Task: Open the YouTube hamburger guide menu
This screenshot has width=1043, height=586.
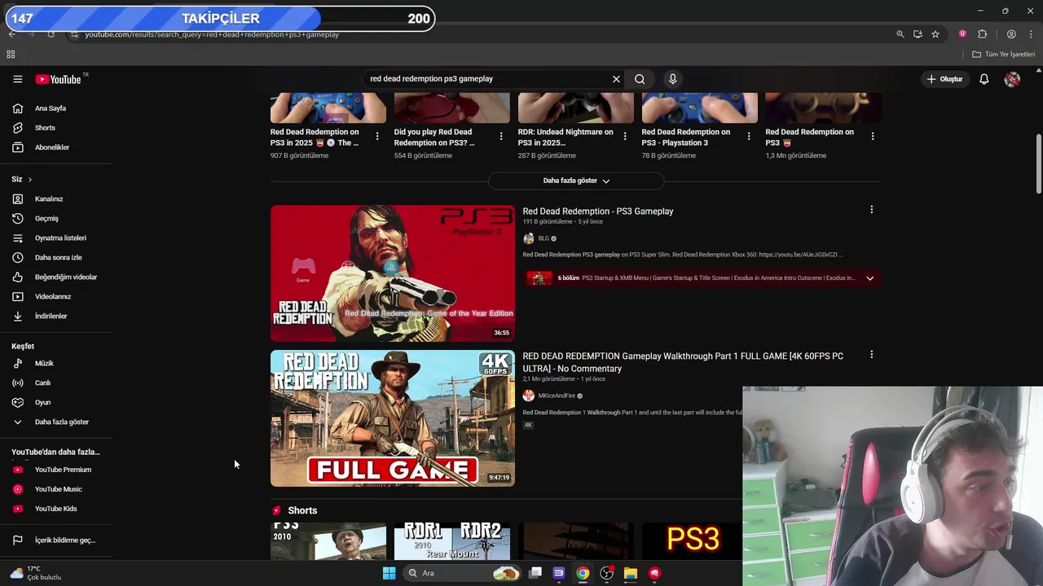Action: pyautogui.click(x=17, y=79)
